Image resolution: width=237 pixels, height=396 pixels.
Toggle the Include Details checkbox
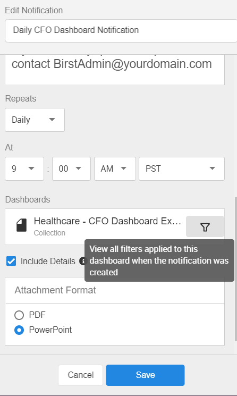[x=11, y=261]
